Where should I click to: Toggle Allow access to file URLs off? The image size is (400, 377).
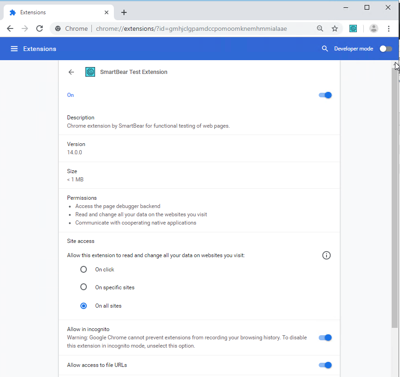tap(325, 365)
